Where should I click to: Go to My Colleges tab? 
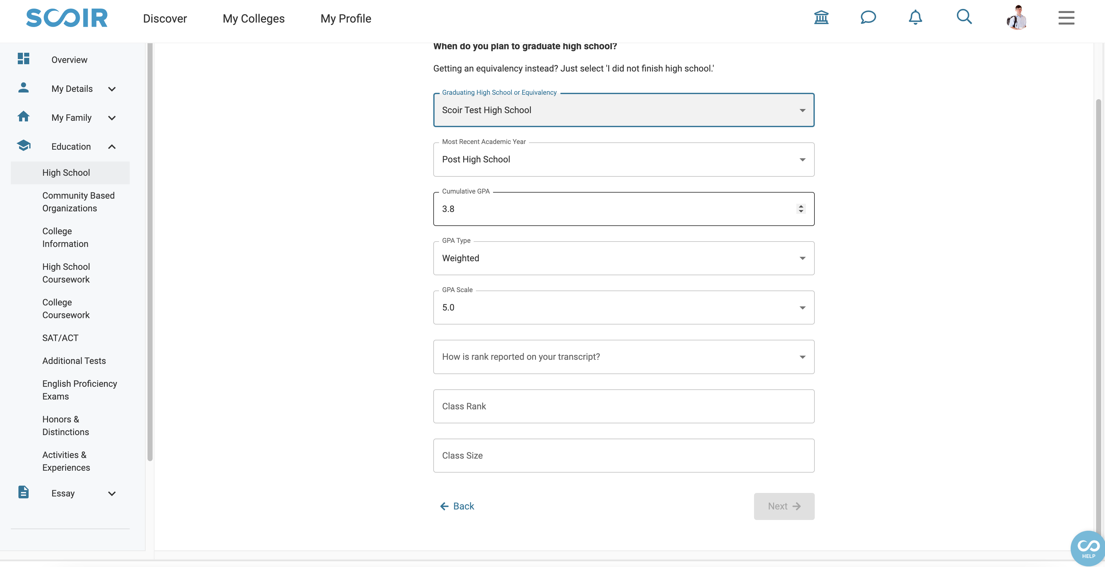pyautogui.click(x=253, y=18)
